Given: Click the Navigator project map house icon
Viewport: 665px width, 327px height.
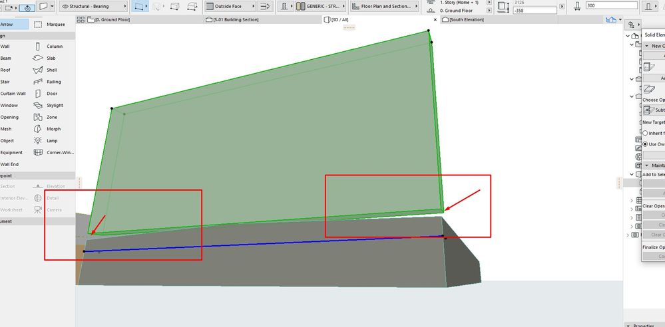Looking at the screenshot, I should (x=635, y=36).
